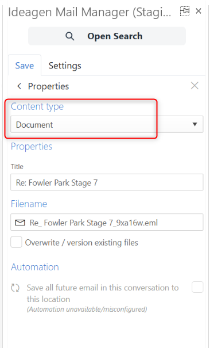
Task: Open the Settings tab
Action: click(65, 66)
